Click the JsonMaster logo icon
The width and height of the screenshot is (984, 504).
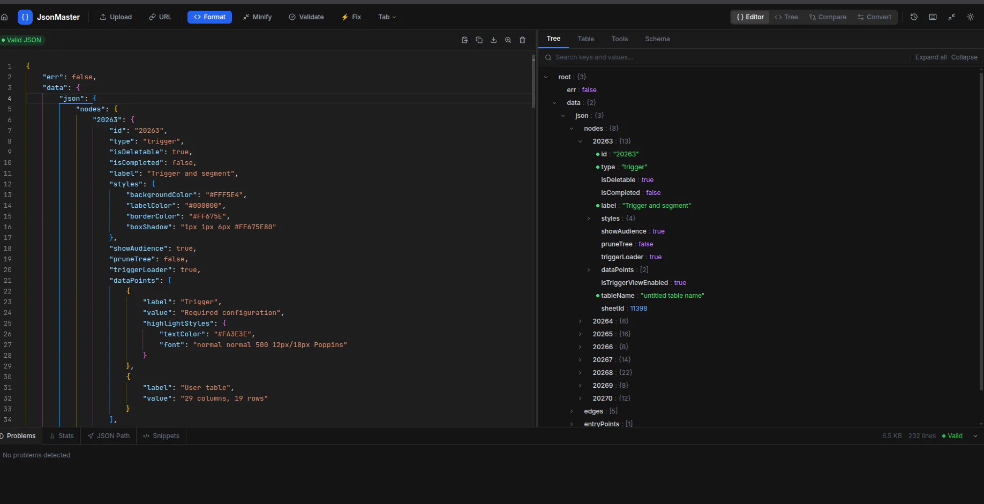(25, 17)
